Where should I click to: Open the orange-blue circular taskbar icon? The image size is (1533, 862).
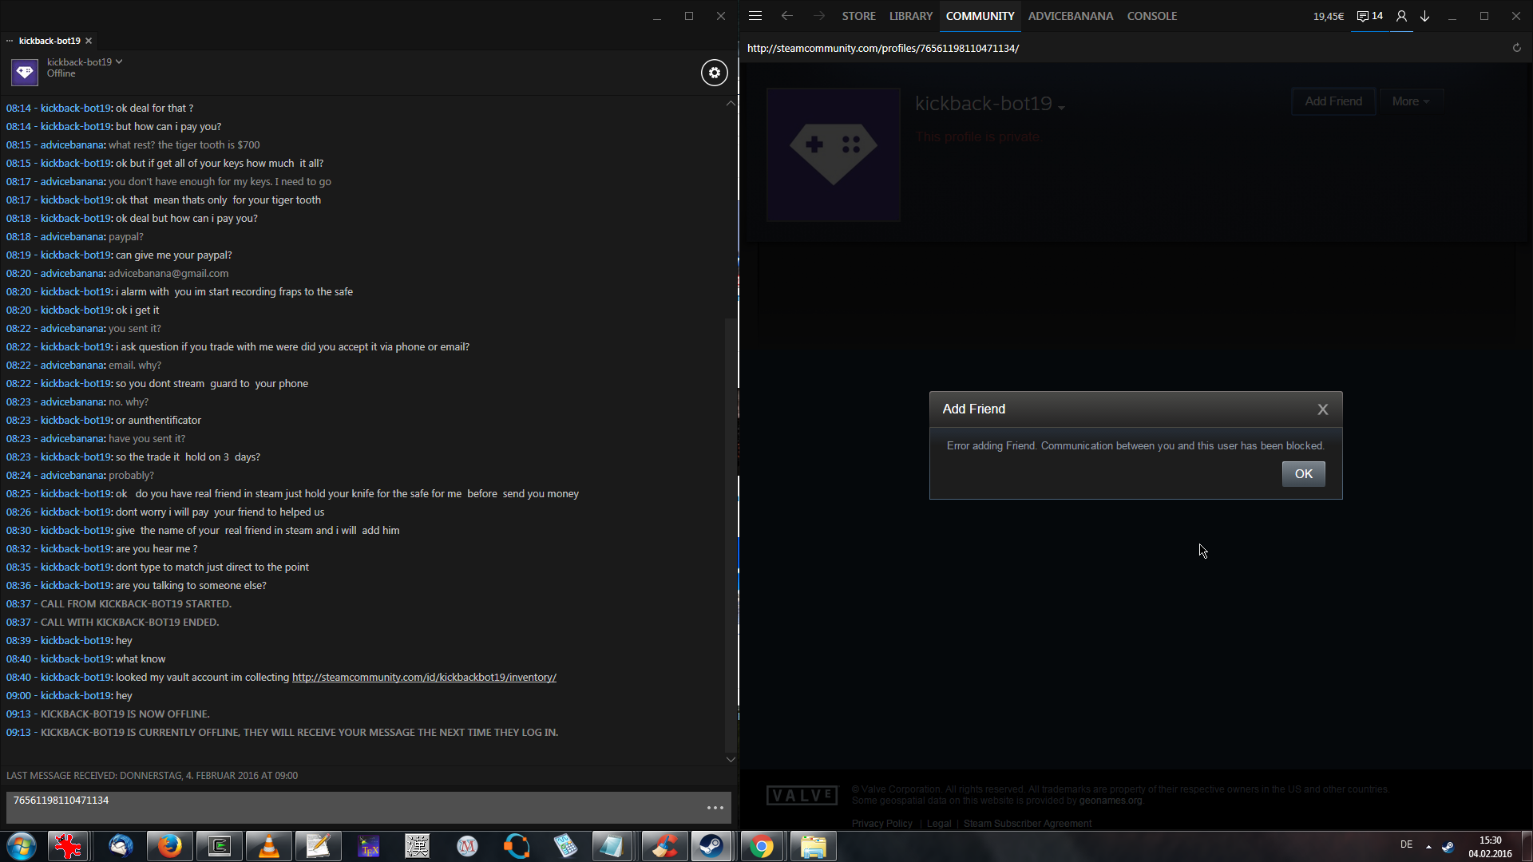(x=517, y=846)
